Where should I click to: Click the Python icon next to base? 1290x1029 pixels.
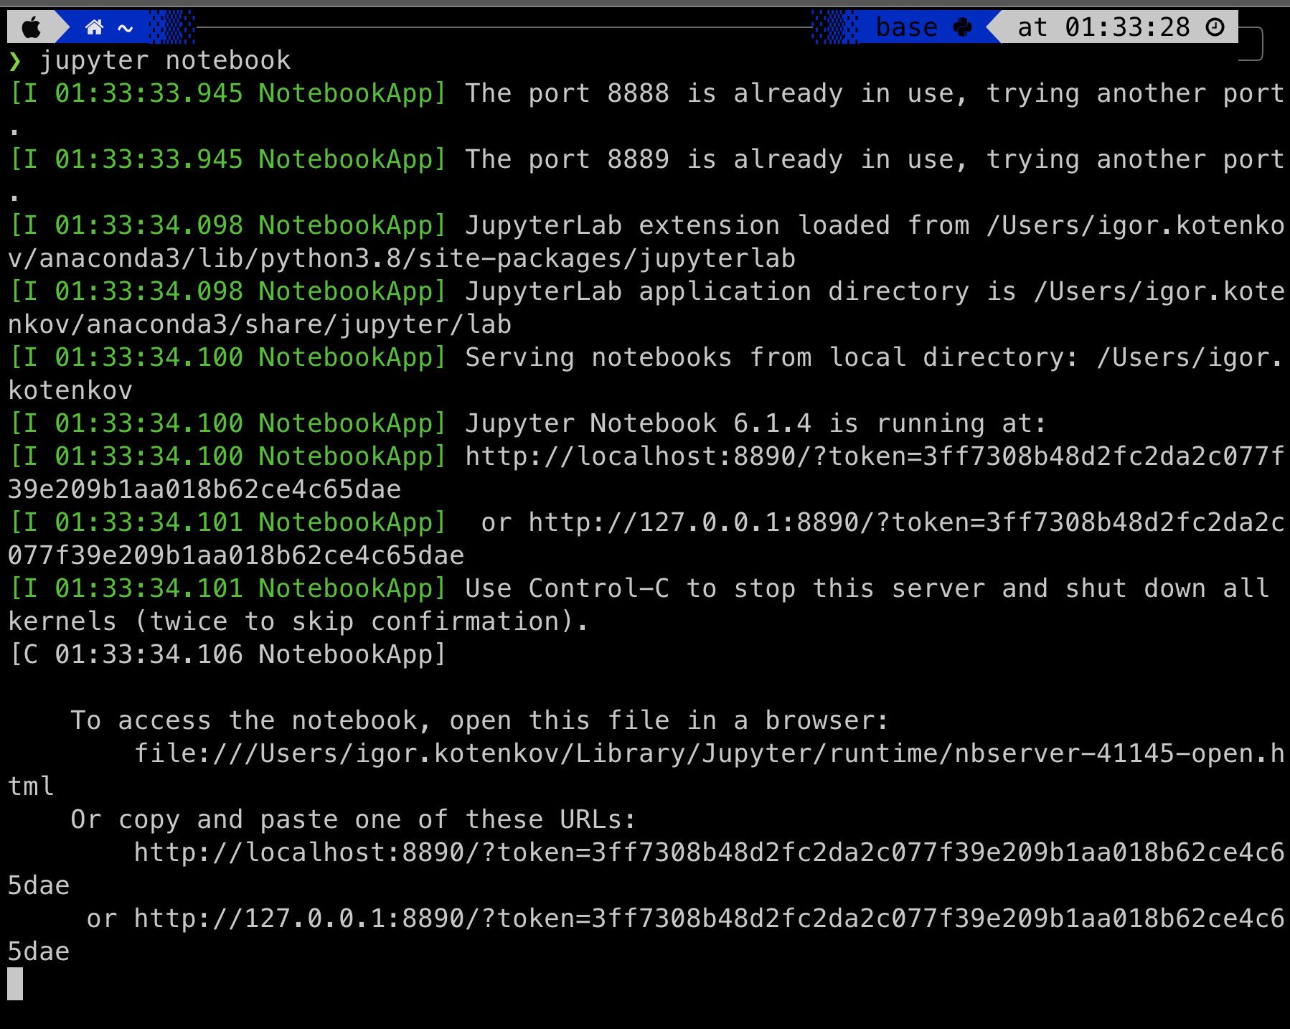click(962, 28)
